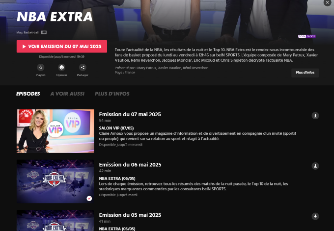
Task: Play Voir Emission du 07 mai 2025
Action: pyautogui.click(x=62, y=47)
